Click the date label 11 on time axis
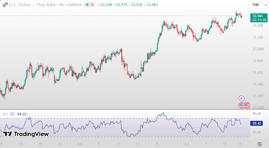This screenshot has height=148, width=269. (x=118, y=144)
